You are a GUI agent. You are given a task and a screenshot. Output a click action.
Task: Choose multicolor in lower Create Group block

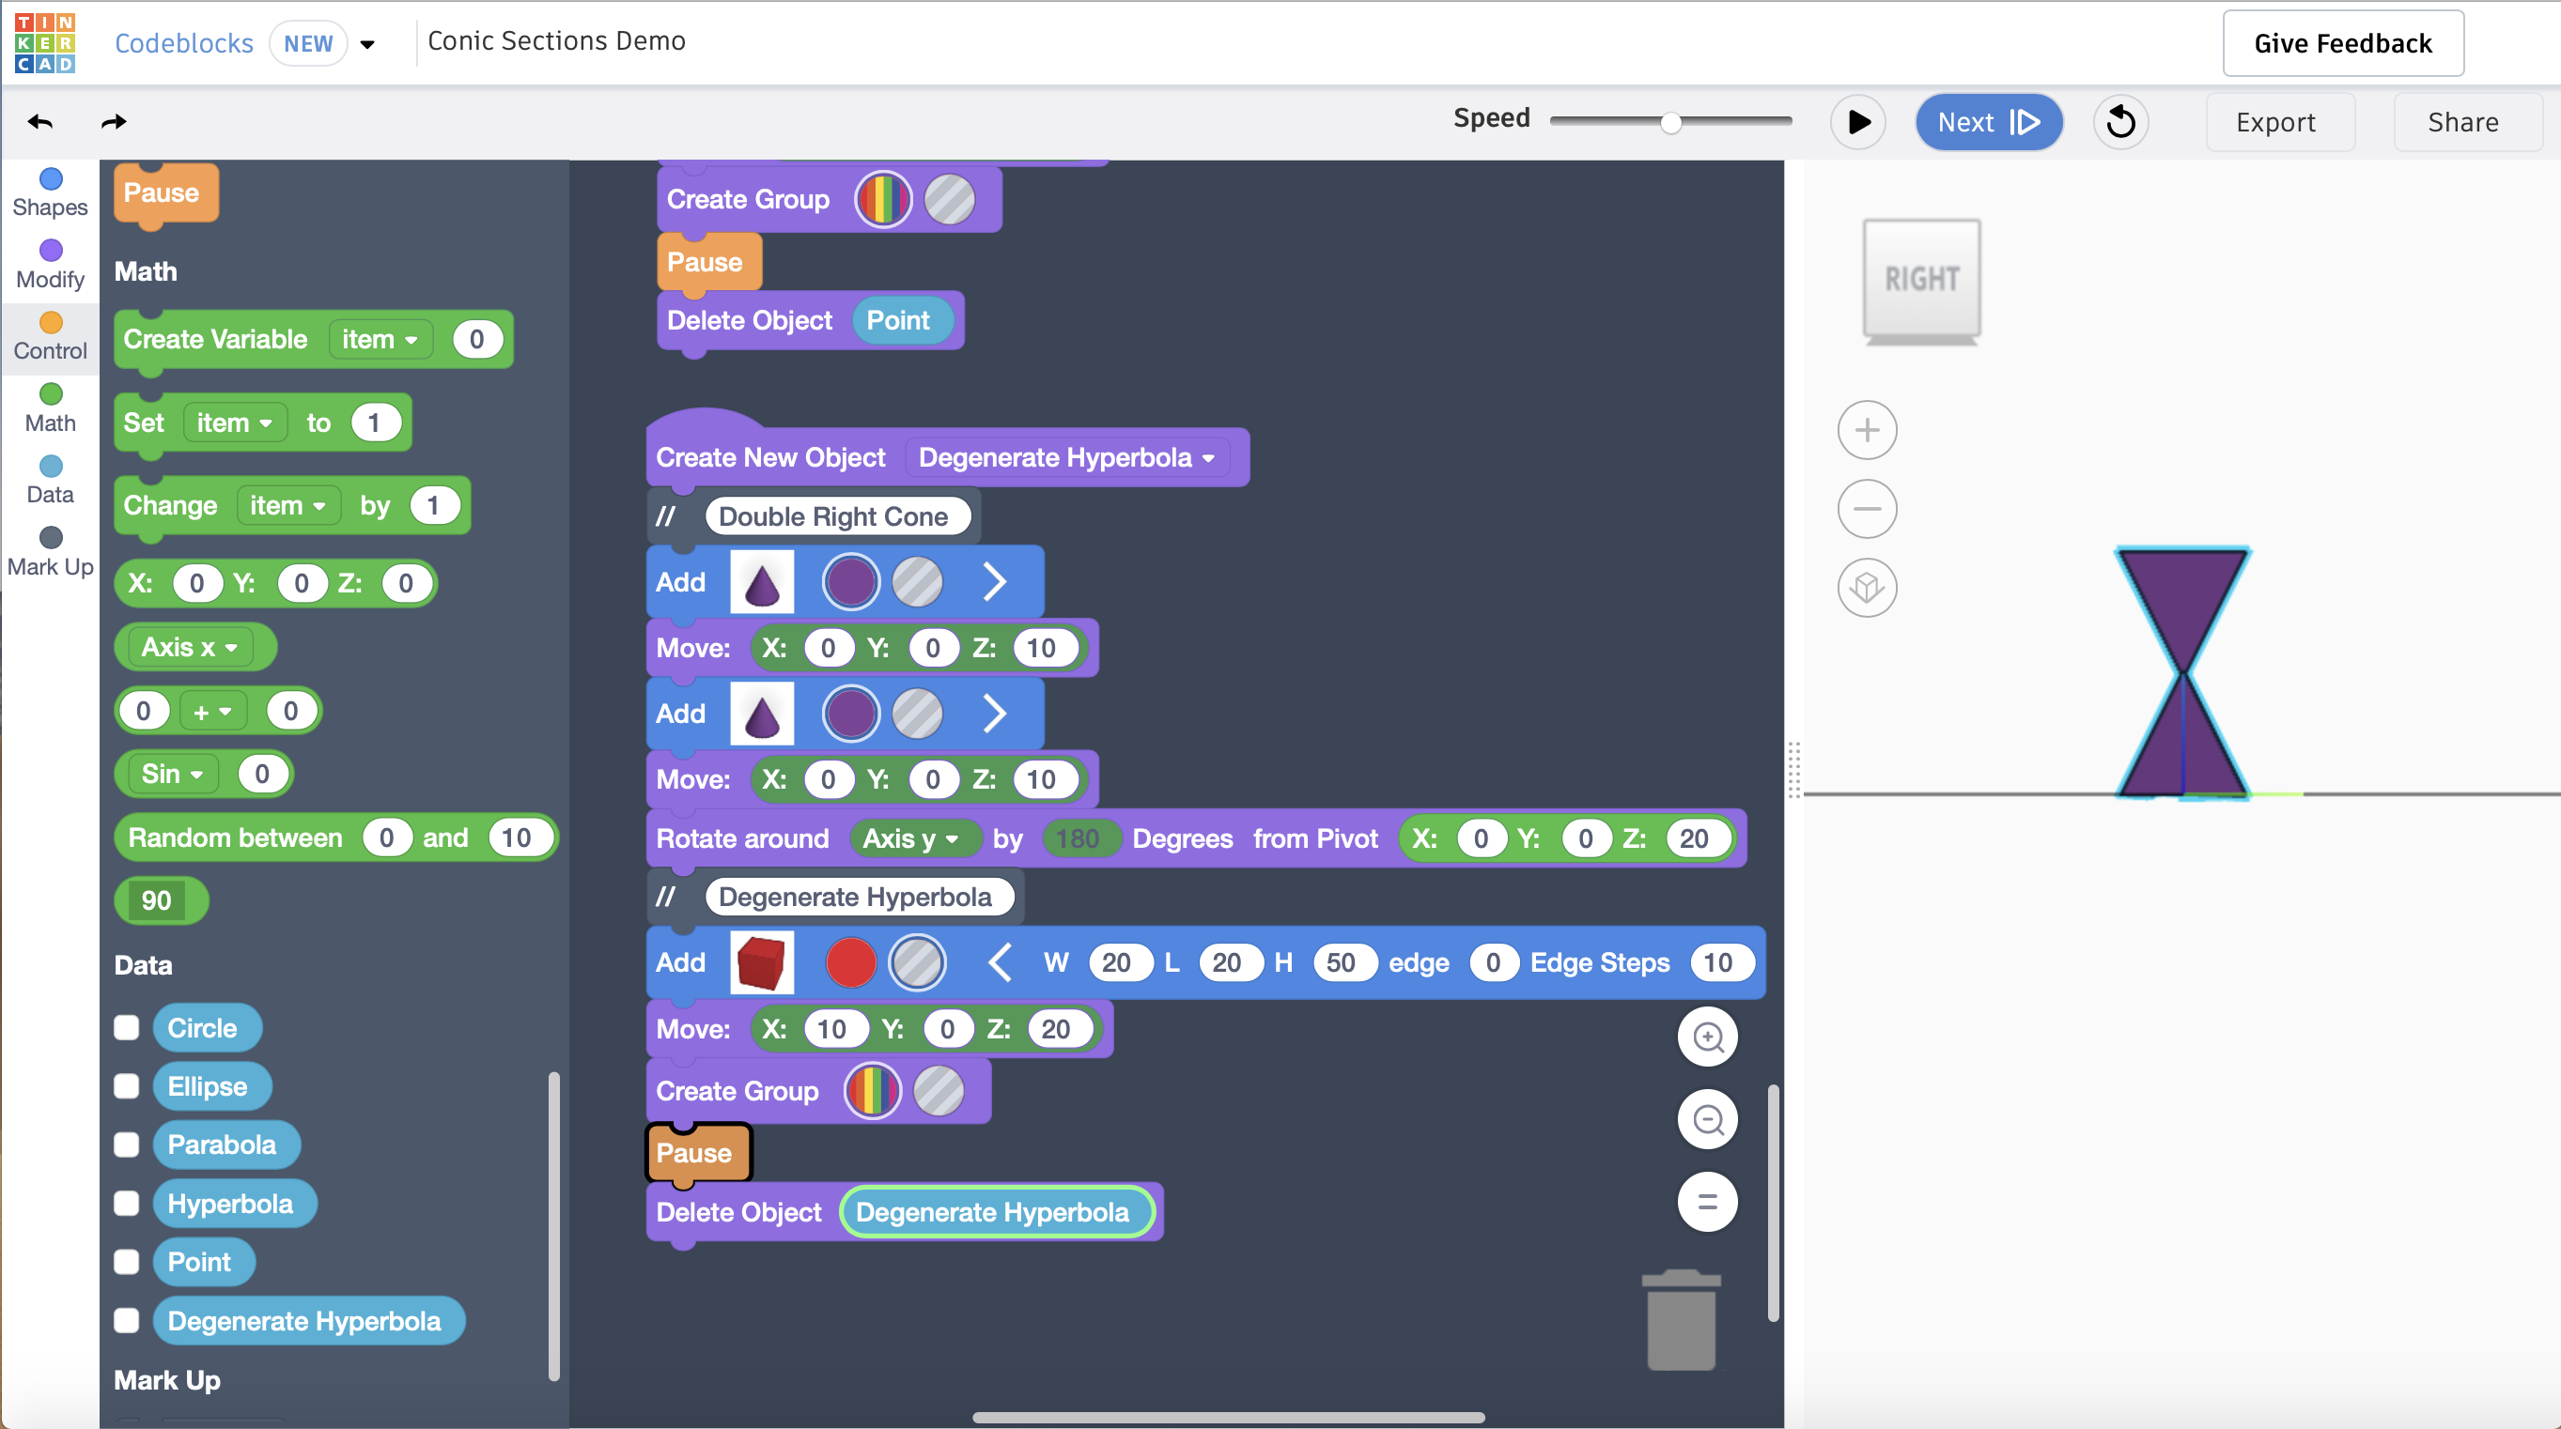tap(872, 1091)
